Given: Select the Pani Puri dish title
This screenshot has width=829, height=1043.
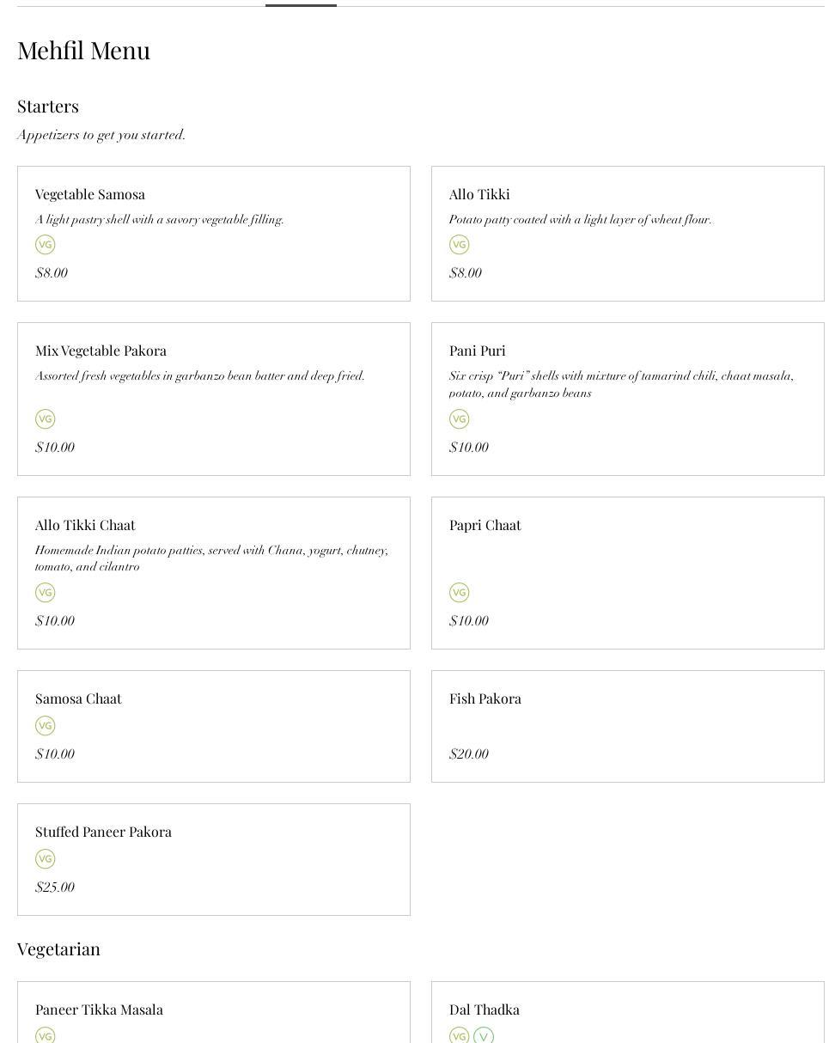Looking at the screenshot, I should point(478,351).
